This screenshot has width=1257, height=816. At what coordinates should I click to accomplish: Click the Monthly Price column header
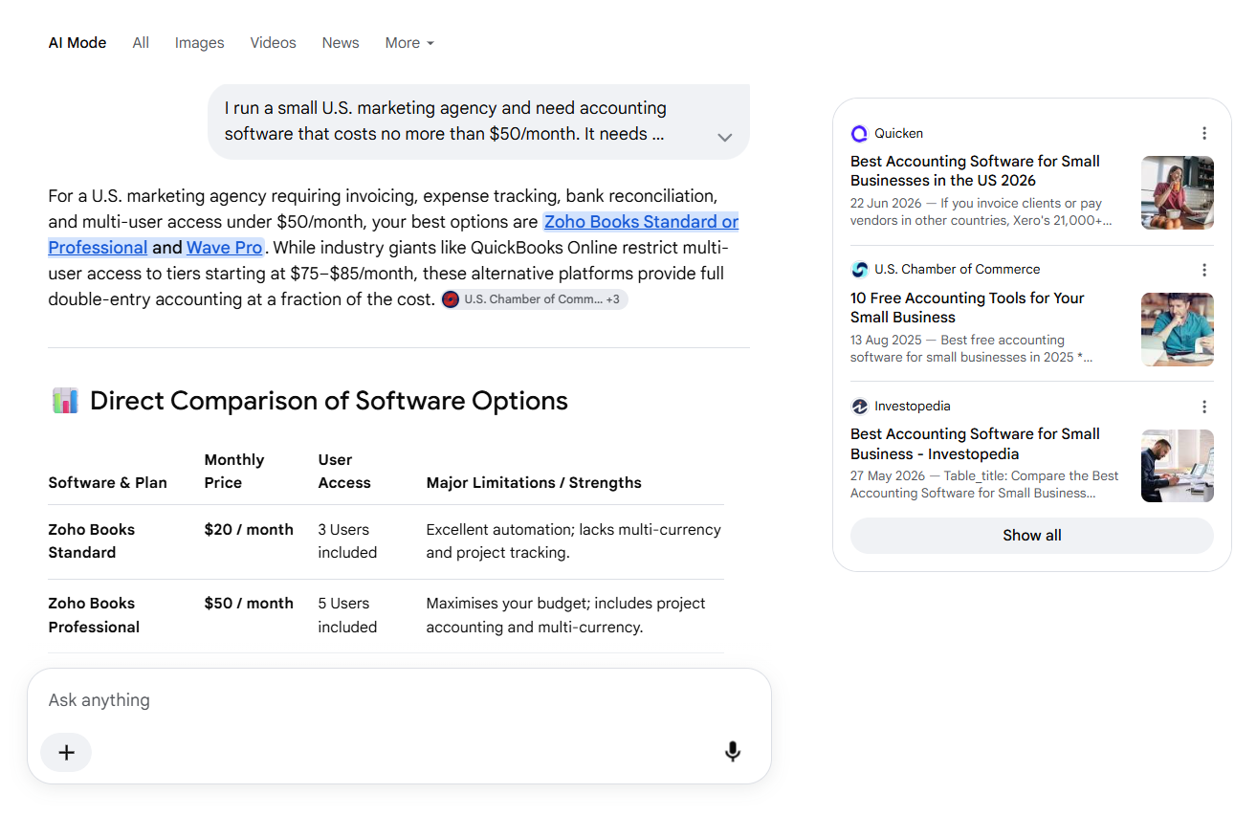(233, 472)
